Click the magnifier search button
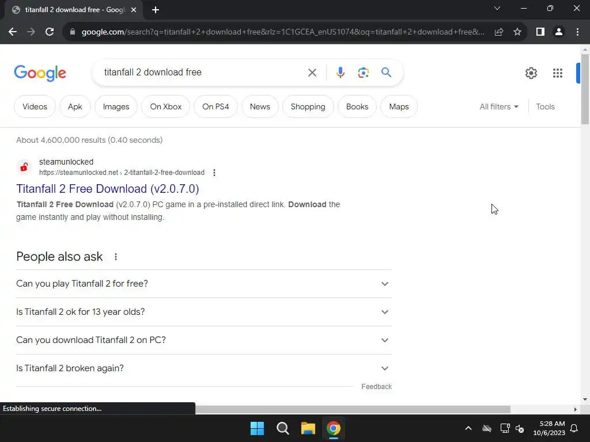This screenshot has width=590, height=442. click(x=387, y=73)
